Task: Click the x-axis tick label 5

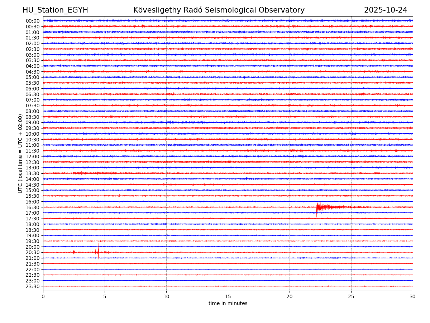Action: click(x=105, y=296)
